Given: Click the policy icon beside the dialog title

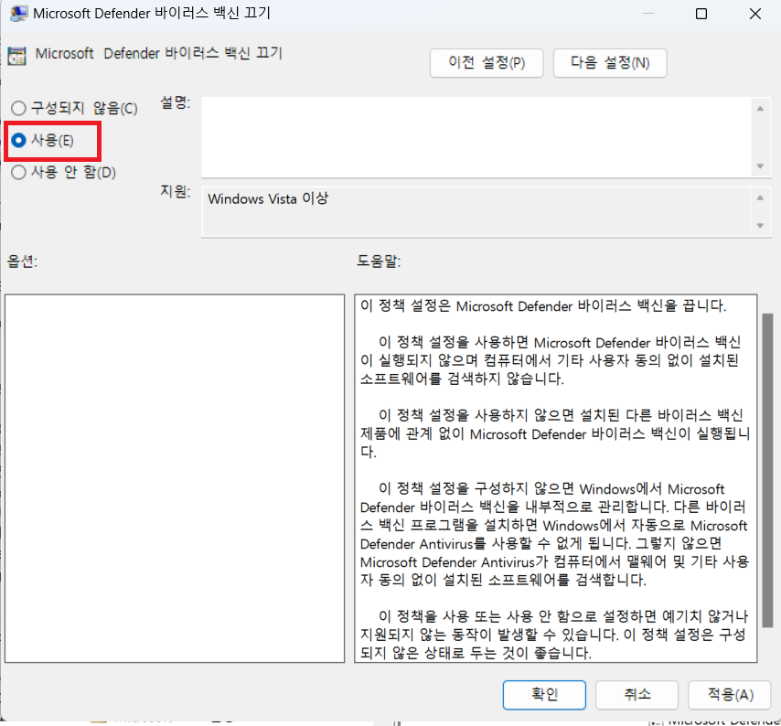Looking at the screenshot, I should click(x=16, y=55).
